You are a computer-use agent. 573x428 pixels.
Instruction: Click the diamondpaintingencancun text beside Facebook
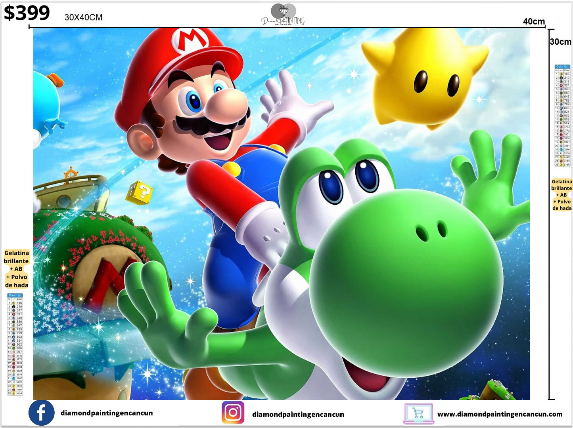[x=106, y=413]
